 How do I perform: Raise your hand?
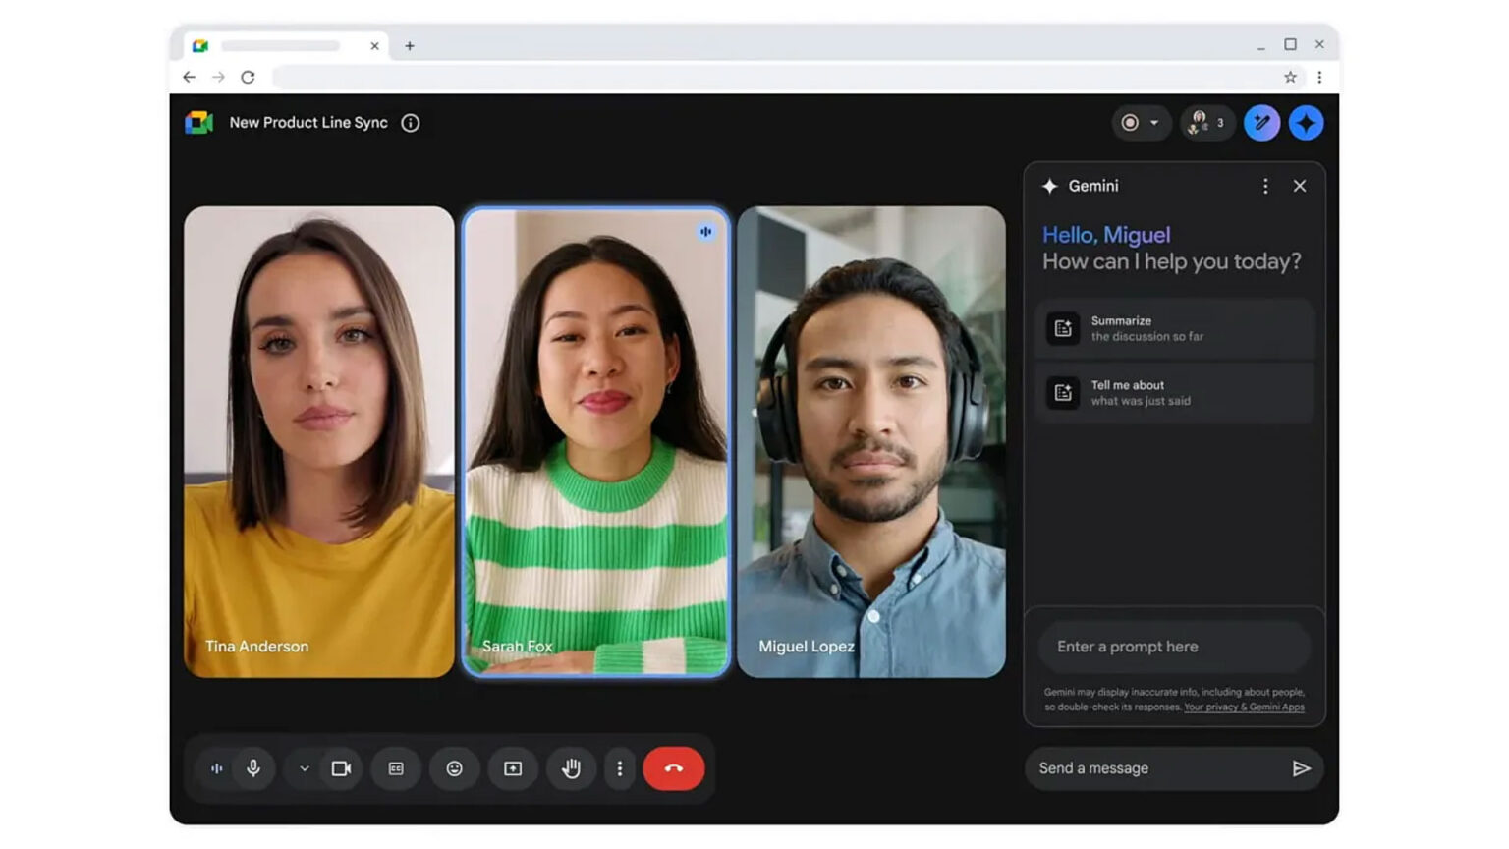571,768
